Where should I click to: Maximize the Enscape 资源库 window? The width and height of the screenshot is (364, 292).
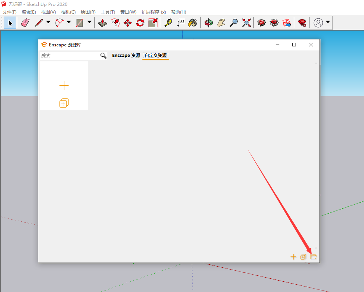pyautogui.click(x=294, y=45)
